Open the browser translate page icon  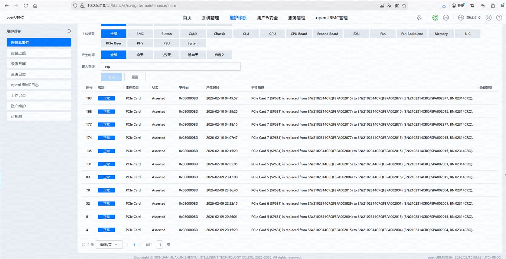[389, 5]
